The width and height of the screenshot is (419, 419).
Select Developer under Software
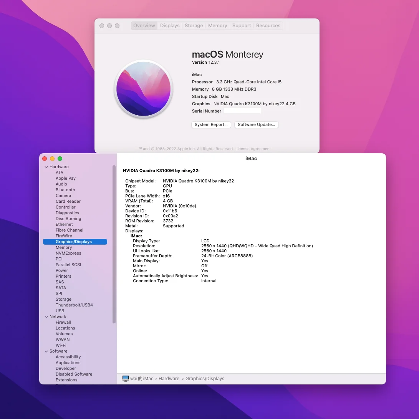(x=66, y=368)
